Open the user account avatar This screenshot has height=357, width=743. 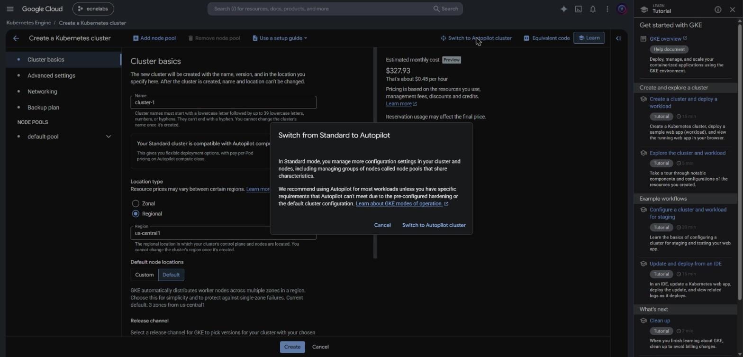coord(622,9)
